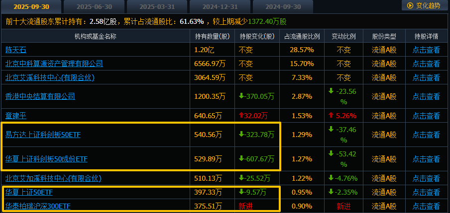Click 北京艾加溪科技中心(有限合伙) link
The image size is (450, 213).
[53, 178]
